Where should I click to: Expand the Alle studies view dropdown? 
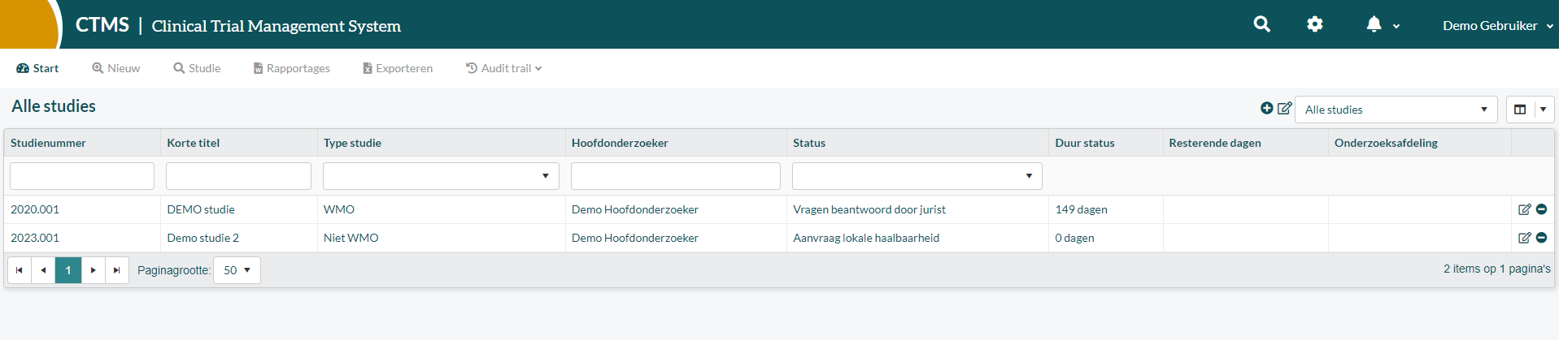[1396, 110]
